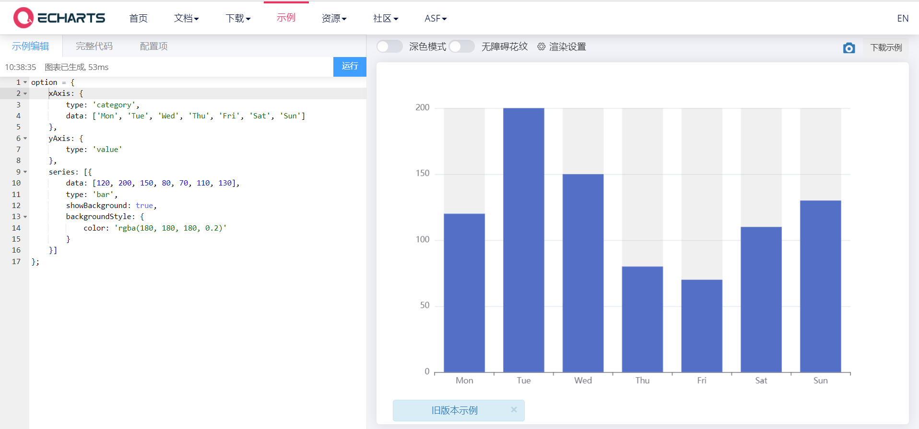Click the 'category' type value on line 3
This screenshot has width=919, height=429.
[x=114, y=105]
